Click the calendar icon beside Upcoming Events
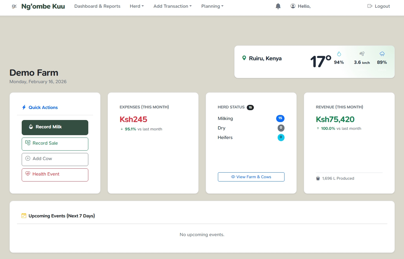 24,216
